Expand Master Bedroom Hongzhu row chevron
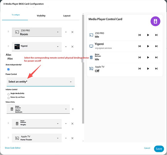167x155 pixels. [x=66, y=124]
